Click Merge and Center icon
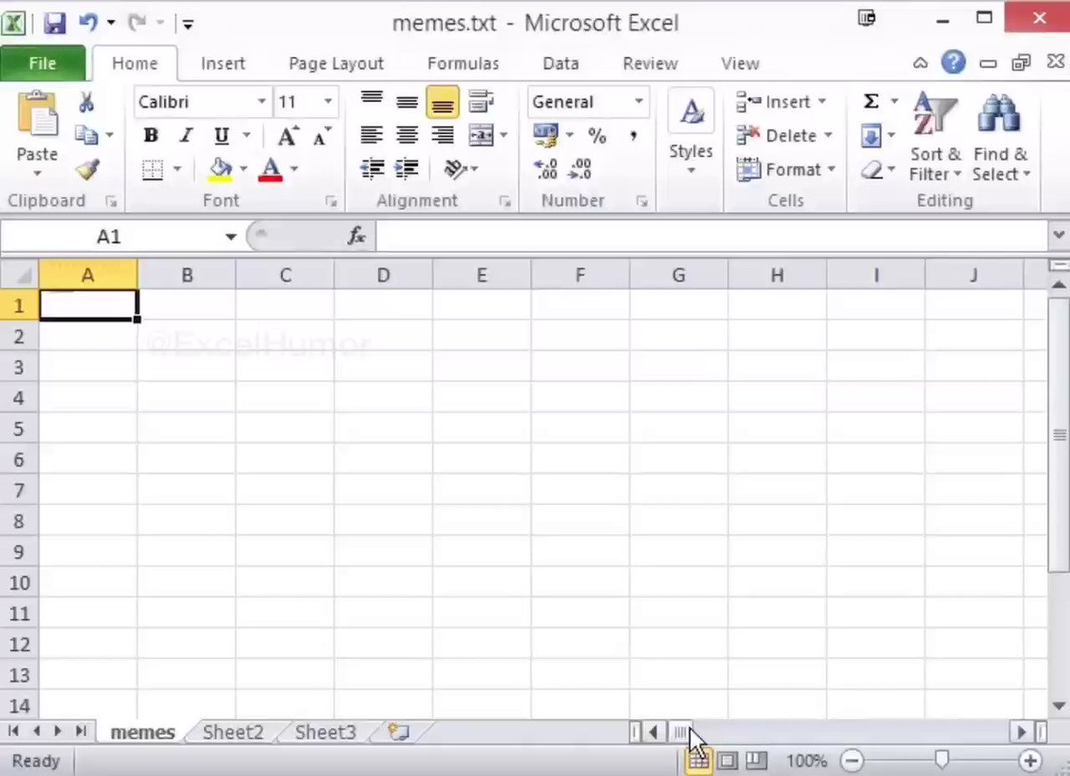 pos(481,136)
